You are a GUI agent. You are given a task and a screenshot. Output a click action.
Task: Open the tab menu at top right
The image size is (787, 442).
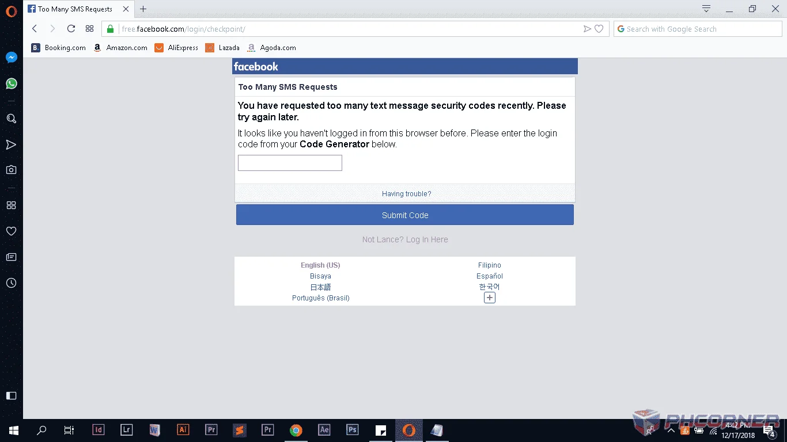pyautogui.click(x=706, y=9)
